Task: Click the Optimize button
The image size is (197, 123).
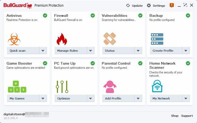Action: point(71,98)
